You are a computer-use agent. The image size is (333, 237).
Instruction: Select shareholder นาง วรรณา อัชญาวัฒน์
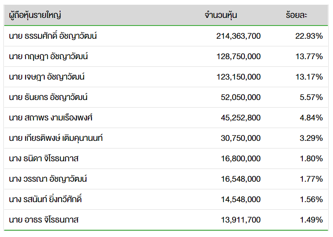(x=48, y=179)
